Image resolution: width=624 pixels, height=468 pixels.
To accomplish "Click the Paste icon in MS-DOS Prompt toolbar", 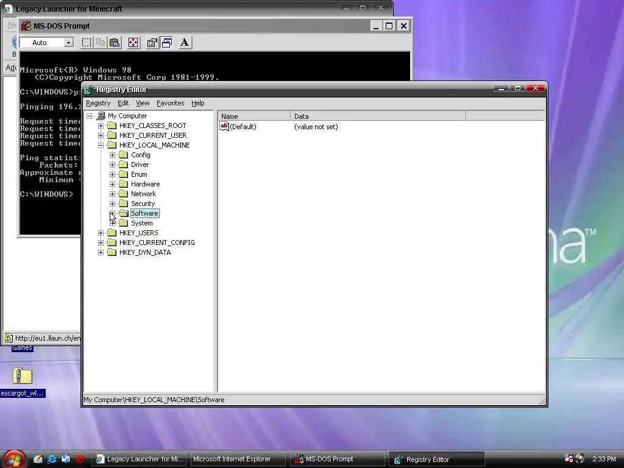I will point(115,43).
